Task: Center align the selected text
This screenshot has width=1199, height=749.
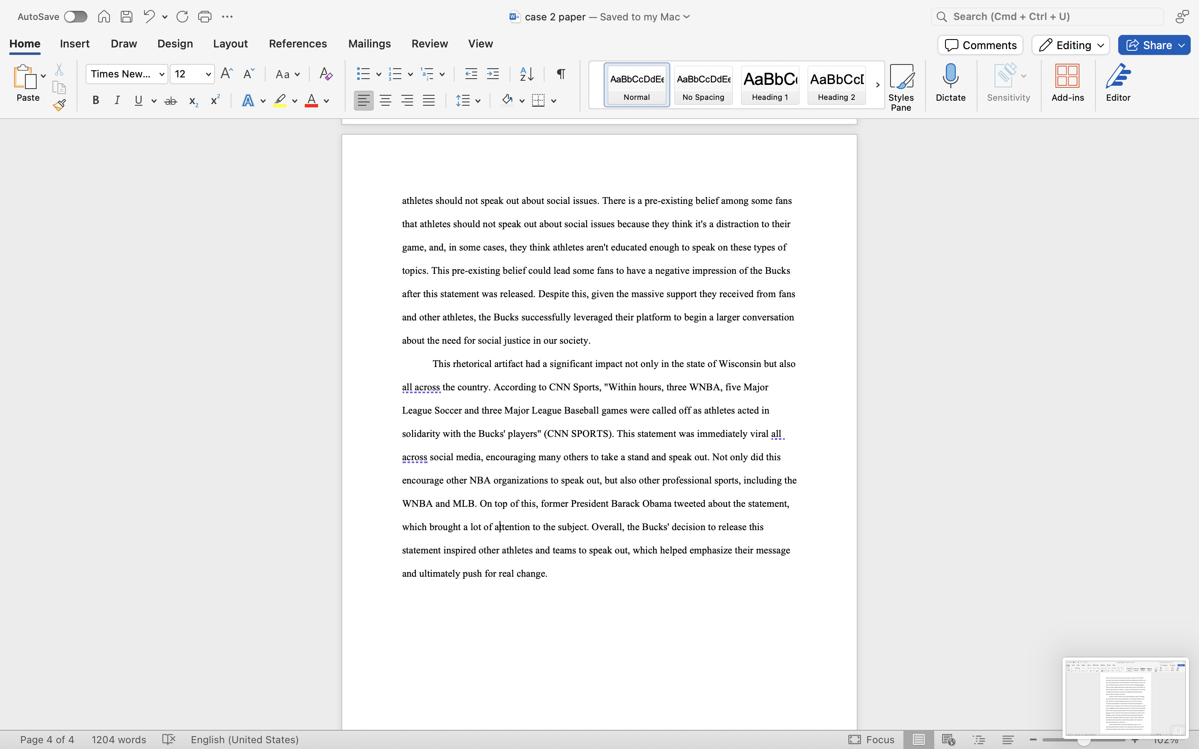Action: [386, 100]
